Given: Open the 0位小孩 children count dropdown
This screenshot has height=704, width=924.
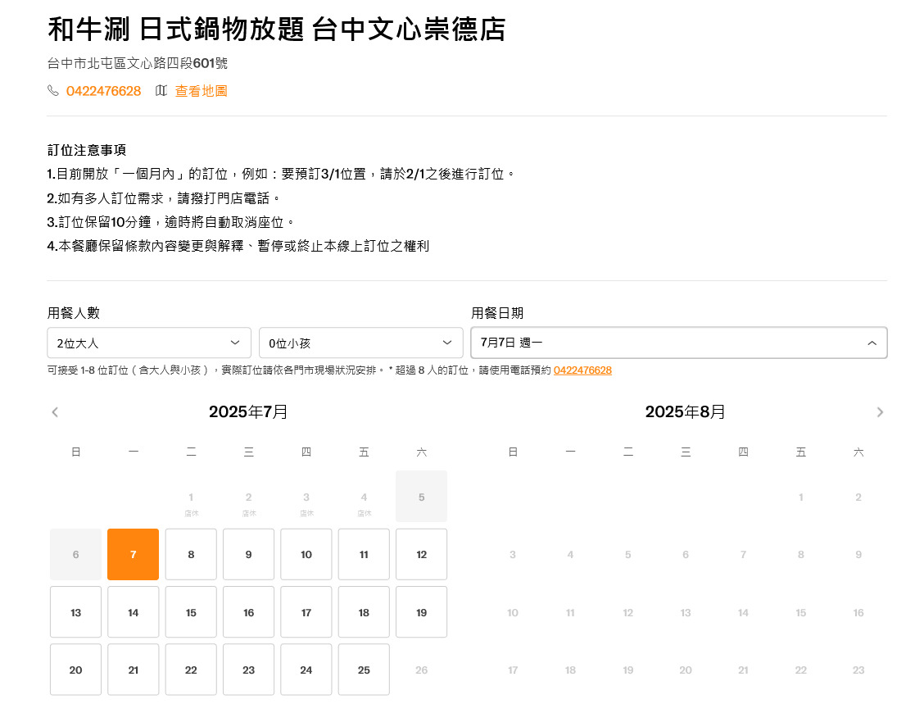Looking at the screenshot, I should [360, 343].
